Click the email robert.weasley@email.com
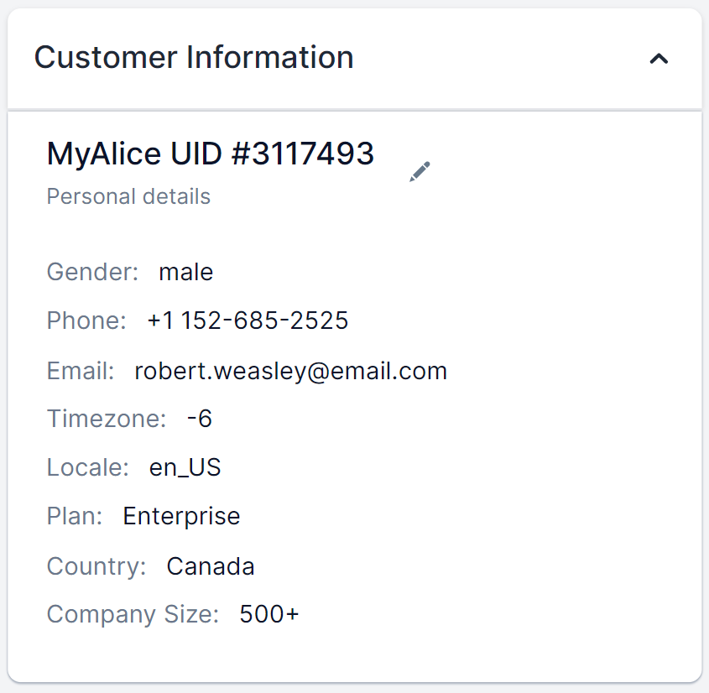 pos(290,371)
